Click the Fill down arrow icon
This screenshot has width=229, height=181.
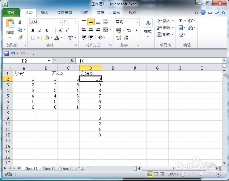[181, 28]
